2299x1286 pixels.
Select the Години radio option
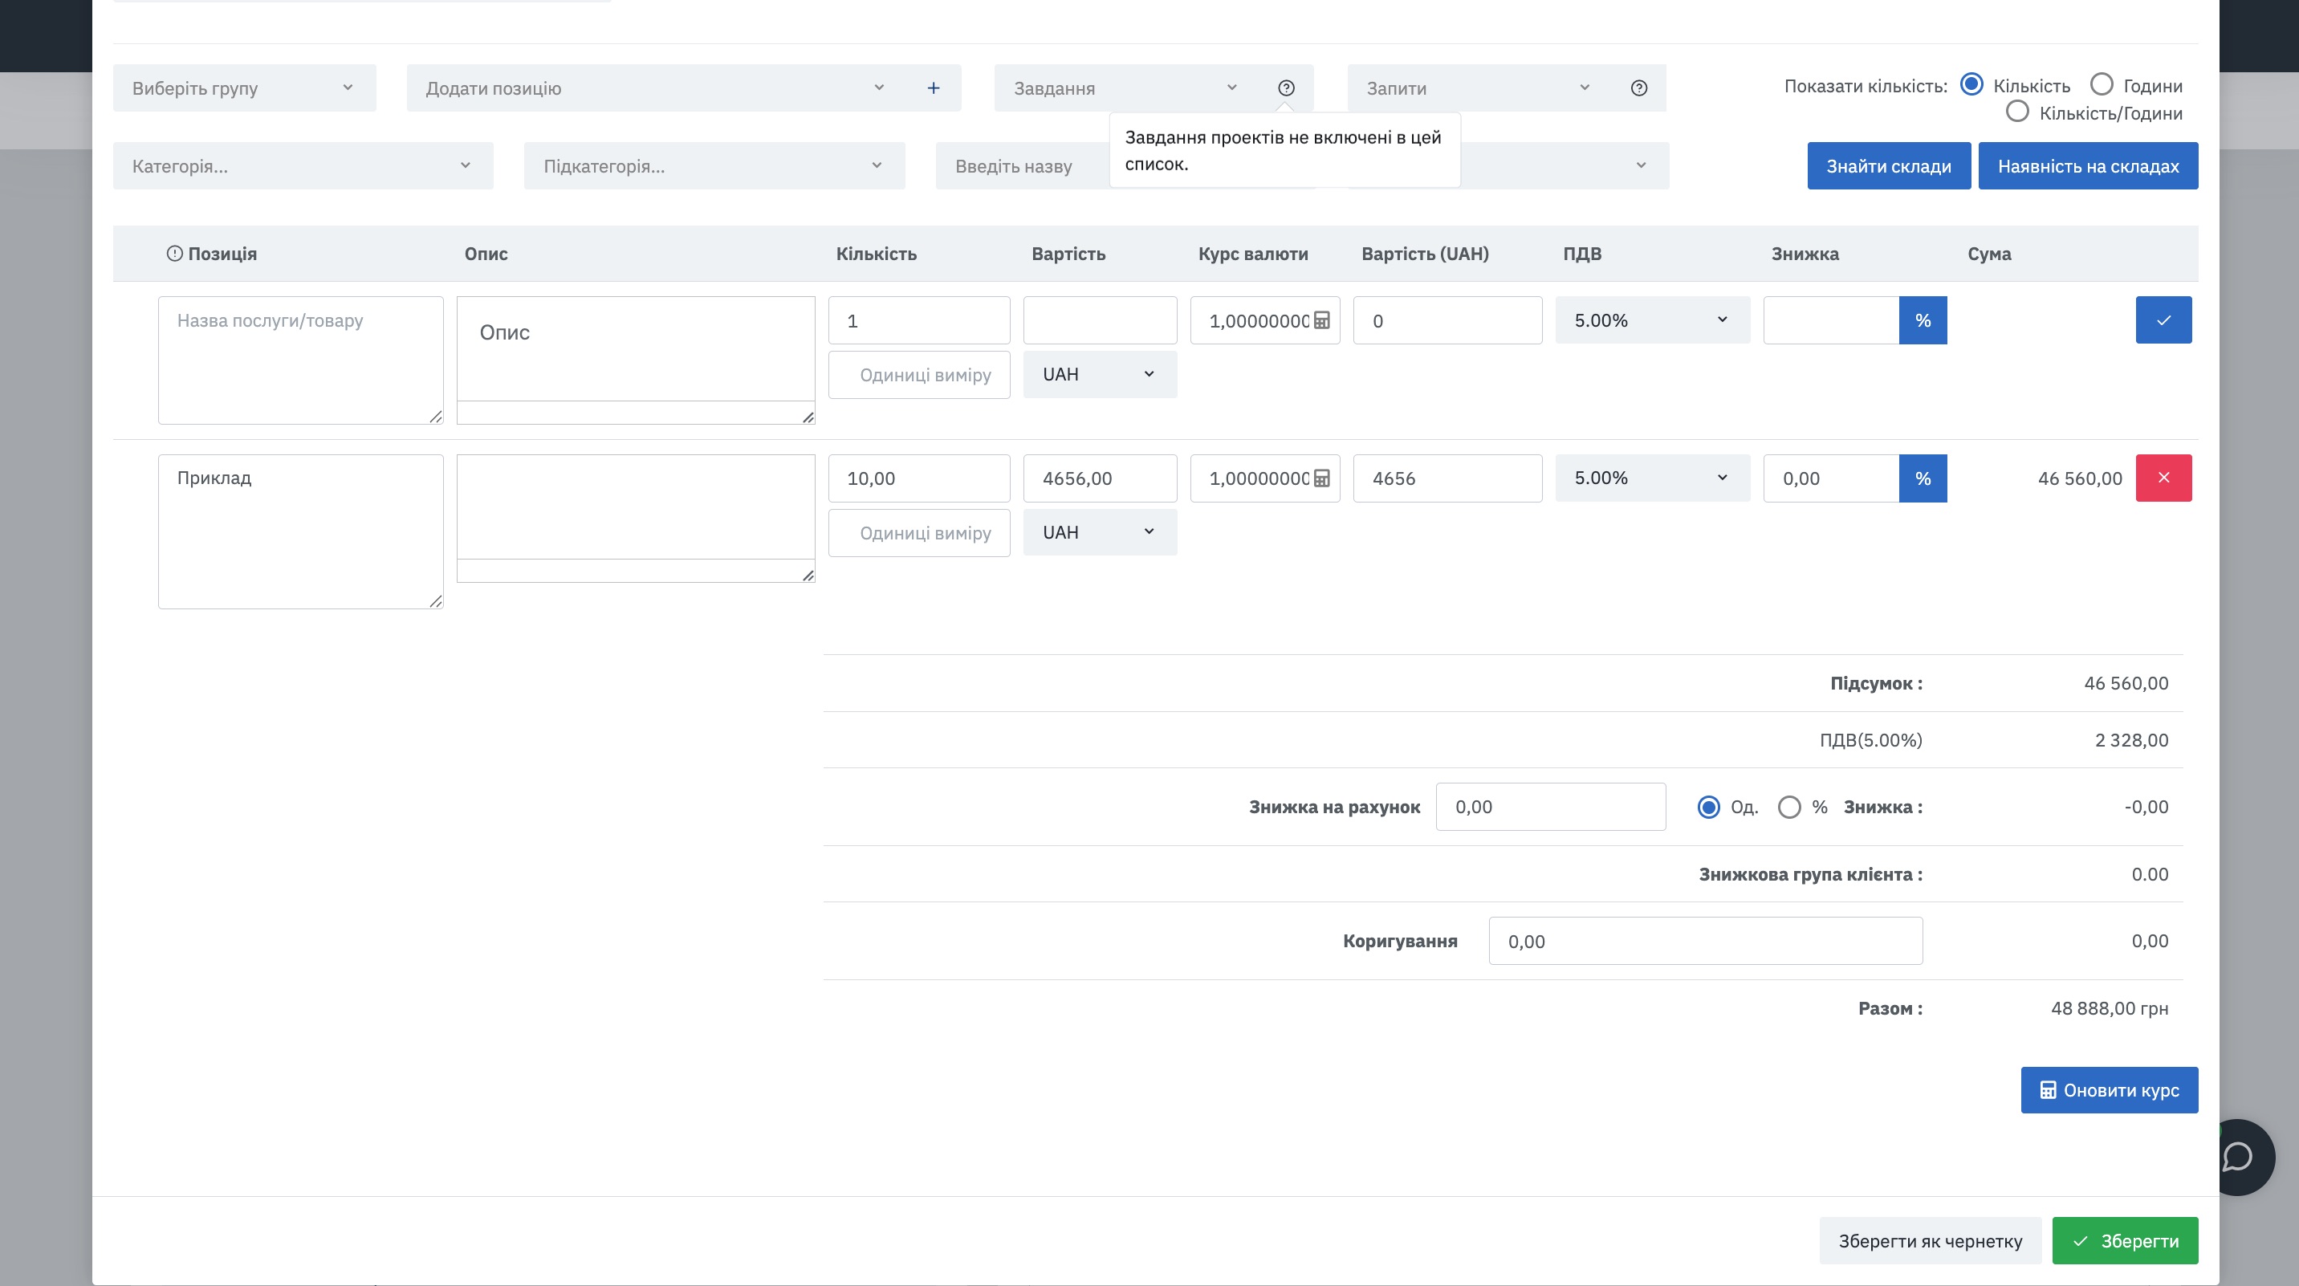[x=2101, y=85]
